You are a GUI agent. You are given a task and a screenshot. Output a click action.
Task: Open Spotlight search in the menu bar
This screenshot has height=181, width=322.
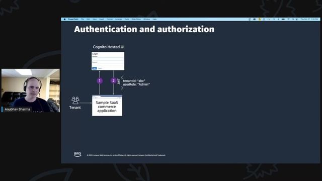[x=293, y=19]
